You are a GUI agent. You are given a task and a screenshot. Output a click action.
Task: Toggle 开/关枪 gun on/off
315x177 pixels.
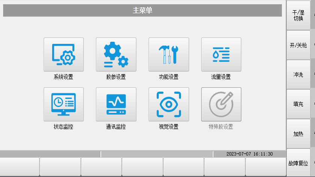click(298, 45)
